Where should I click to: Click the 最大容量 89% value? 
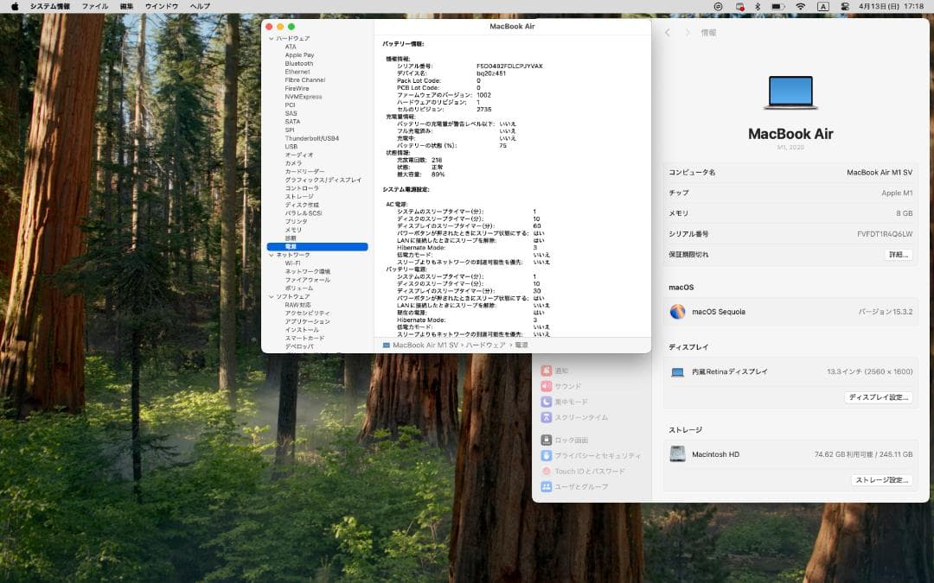pos(438,174)
